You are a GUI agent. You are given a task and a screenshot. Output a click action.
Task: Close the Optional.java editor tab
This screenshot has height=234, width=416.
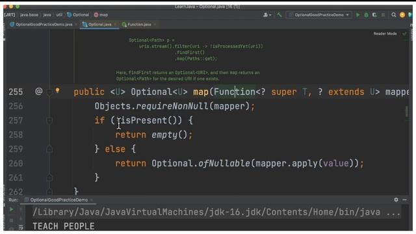(115, 25)
